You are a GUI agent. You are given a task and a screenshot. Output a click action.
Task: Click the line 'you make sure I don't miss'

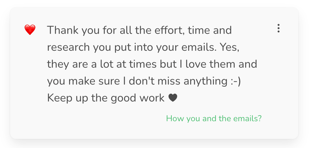pos(144,81)
